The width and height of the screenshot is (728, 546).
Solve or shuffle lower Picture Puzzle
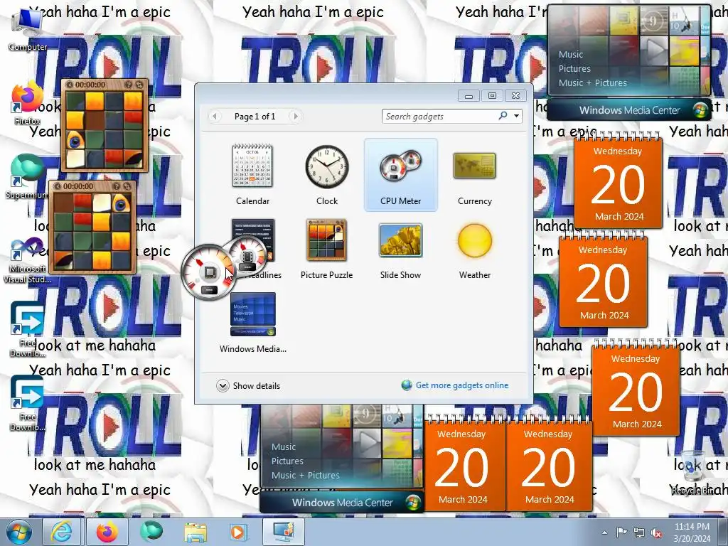click(127, 186)
